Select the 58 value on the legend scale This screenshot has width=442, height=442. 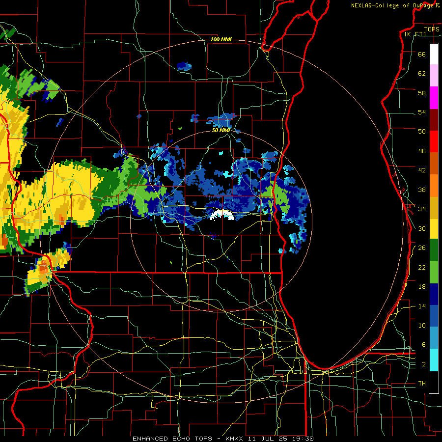tap(422, 93)
